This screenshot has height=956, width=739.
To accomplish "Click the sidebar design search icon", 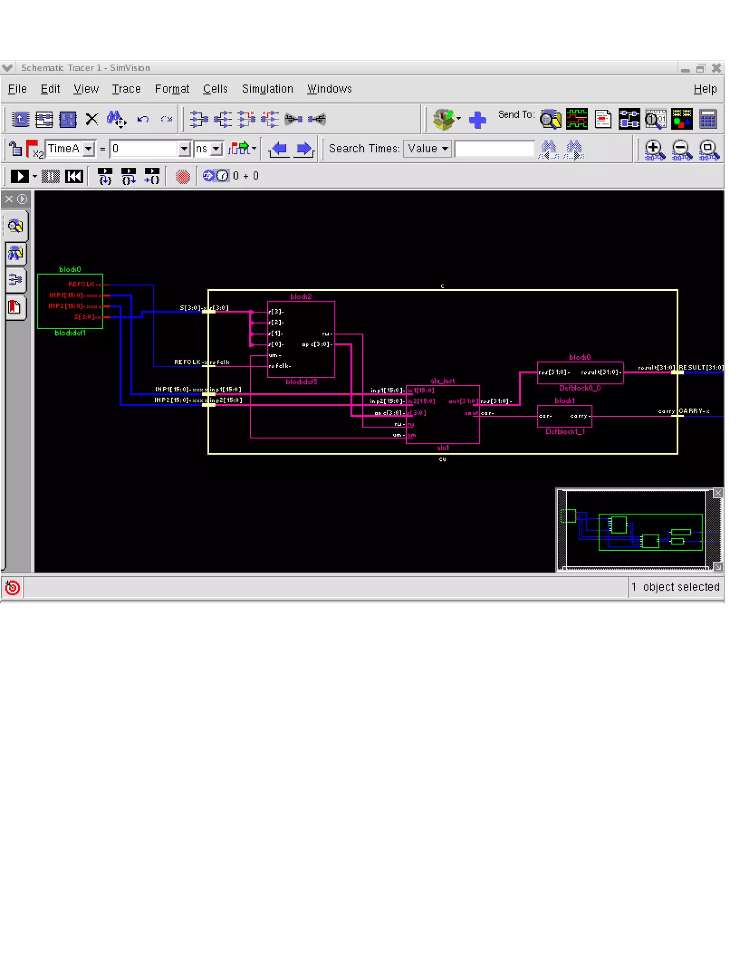I will click(x=16, y=226).
